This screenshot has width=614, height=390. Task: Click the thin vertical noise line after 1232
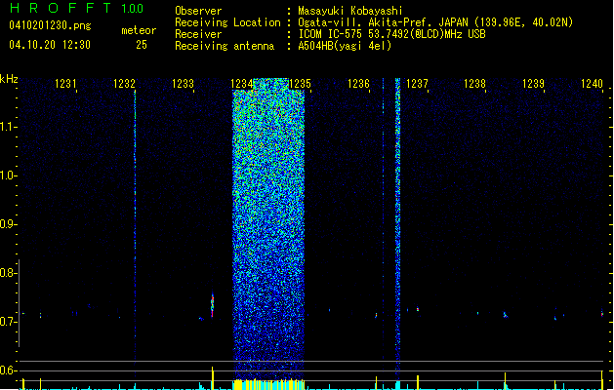(135, 231)
